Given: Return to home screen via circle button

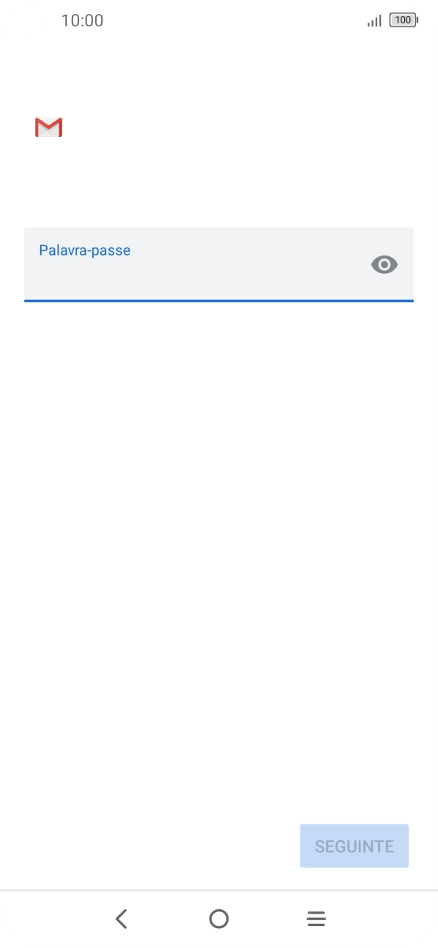Looking at the screenshot, I should [x=219, y=919].
